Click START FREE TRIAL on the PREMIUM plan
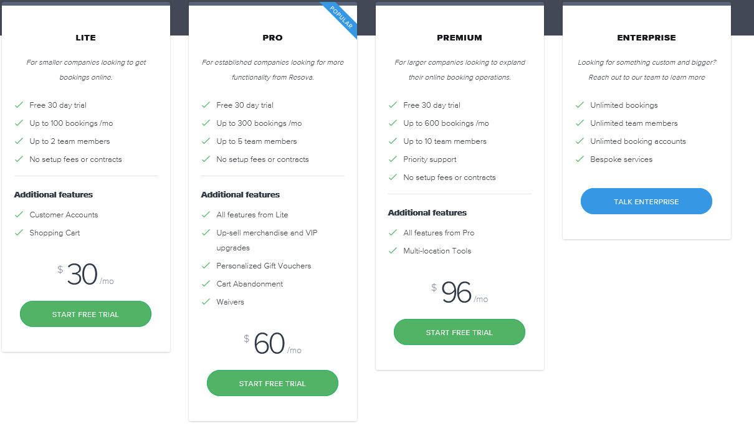 tap(459, 332)
